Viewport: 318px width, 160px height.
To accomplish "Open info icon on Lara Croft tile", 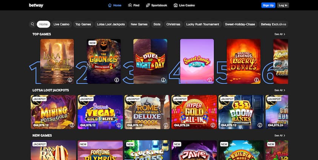I will pos(70,80).
